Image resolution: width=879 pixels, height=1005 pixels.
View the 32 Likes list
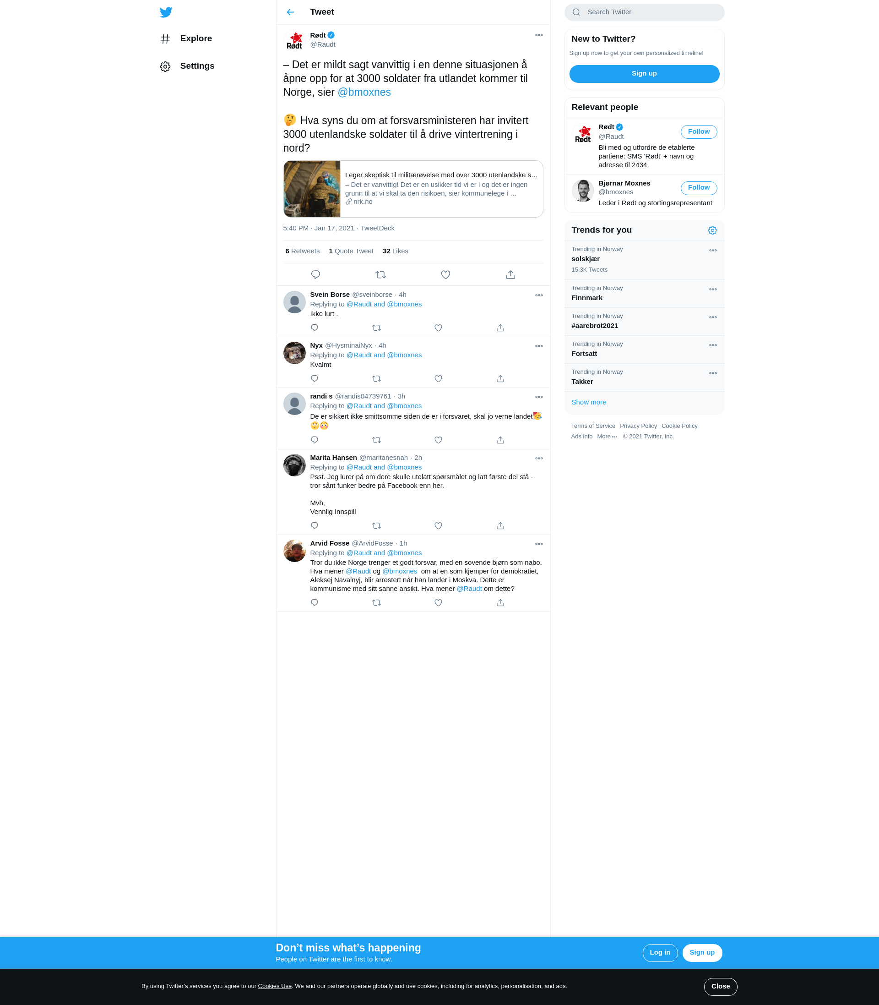coord(396,251)
